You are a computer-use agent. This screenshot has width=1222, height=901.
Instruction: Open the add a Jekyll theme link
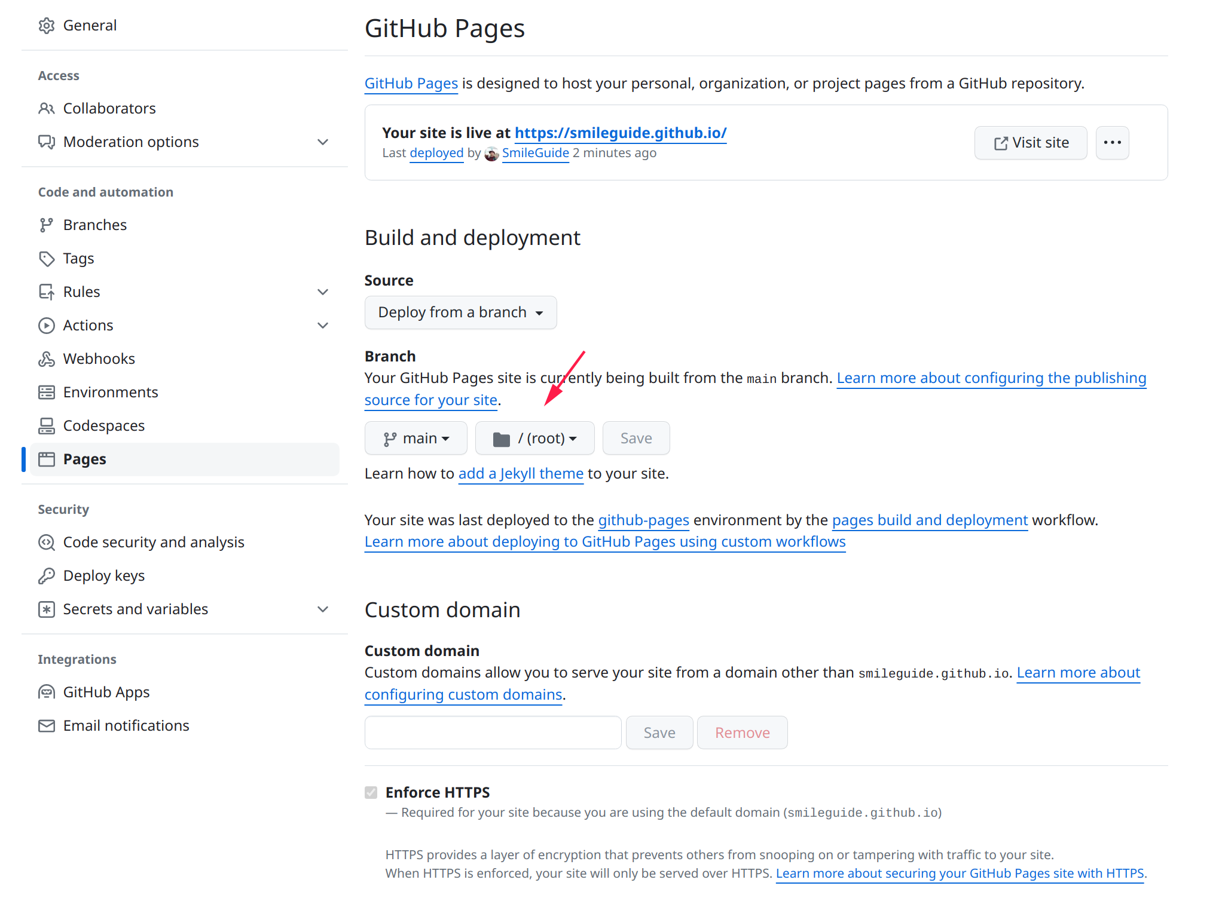click(520, 474)
